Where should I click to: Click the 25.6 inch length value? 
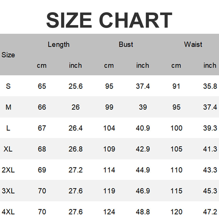(x=76, y=86)
